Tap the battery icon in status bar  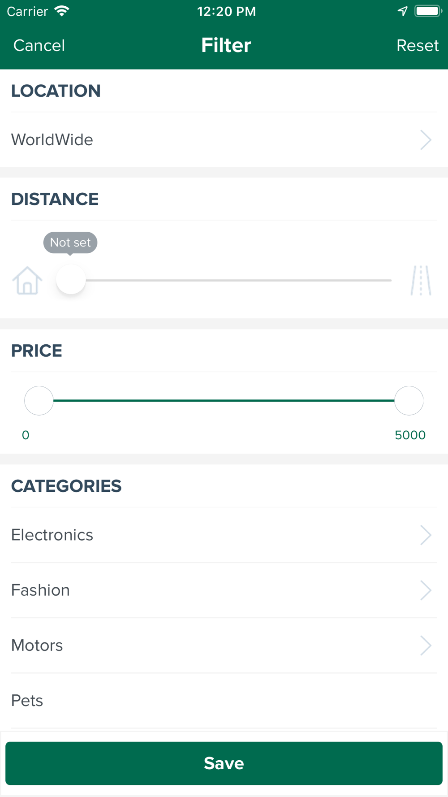point(428,11)
